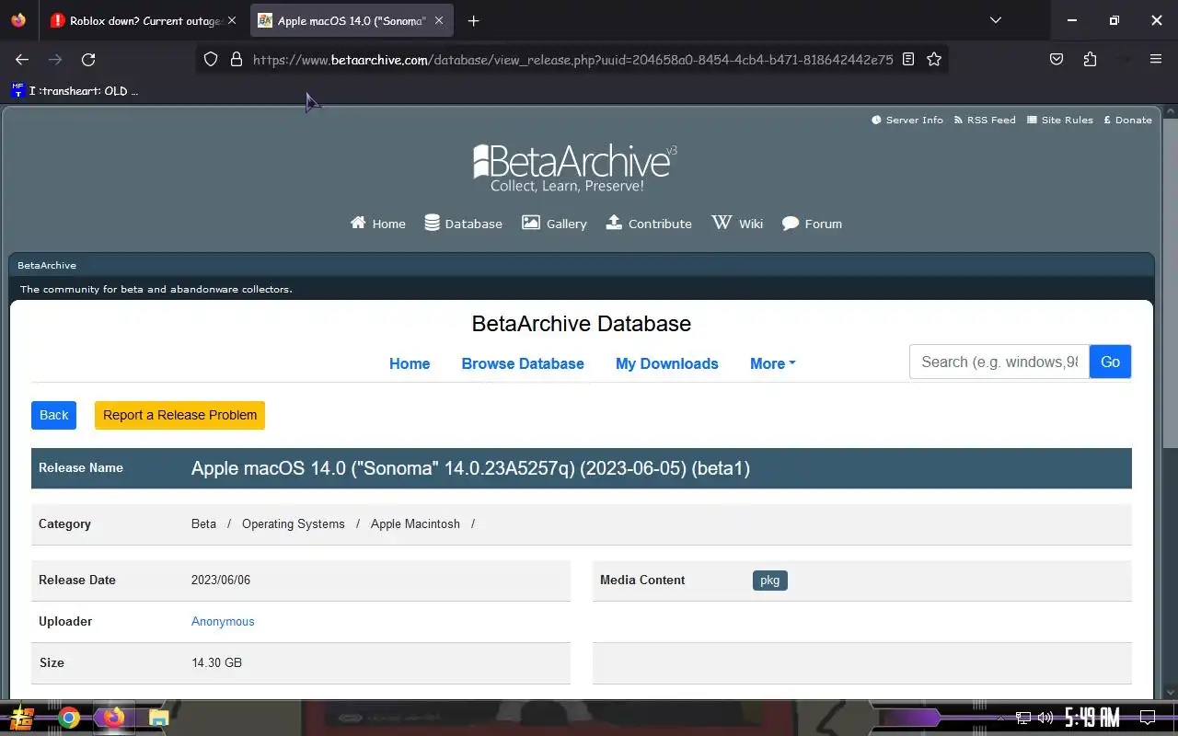Bookmark this page with star icon
The height and width of the screenshot is (736, 1178).
coord(934,59)
